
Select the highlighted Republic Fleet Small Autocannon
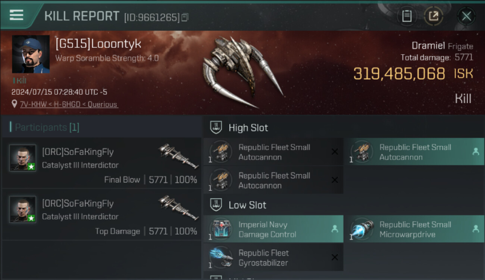click(414, 152)
